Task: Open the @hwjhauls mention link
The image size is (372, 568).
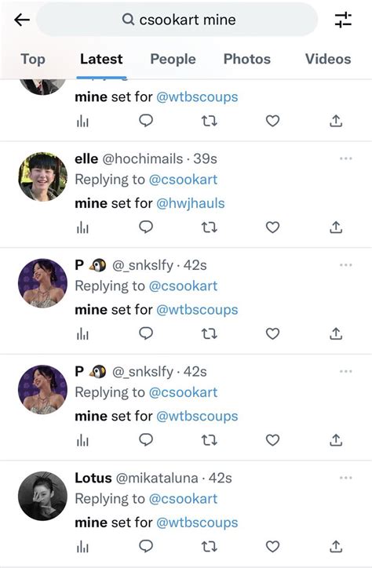Action: (191, 203)
